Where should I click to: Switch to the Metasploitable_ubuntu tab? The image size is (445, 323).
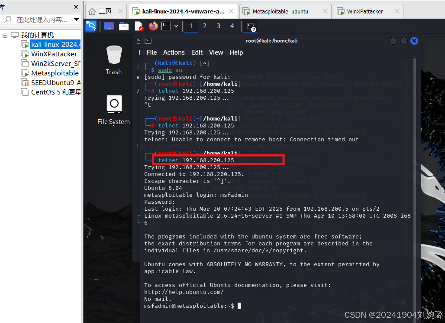pos(285,11)
